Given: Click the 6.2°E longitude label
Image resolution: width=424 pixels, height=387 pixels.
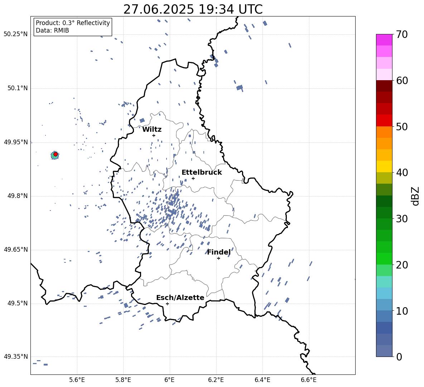Looking at the screenshot, I should tap(216, 380).
